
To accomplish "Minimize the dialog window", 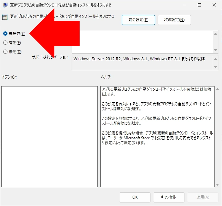I will [184, 5].
